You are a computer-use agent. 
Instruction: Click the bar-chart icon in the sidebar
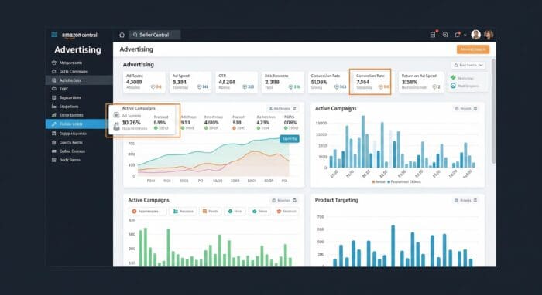pyautogui.click(x=53, y=107)
